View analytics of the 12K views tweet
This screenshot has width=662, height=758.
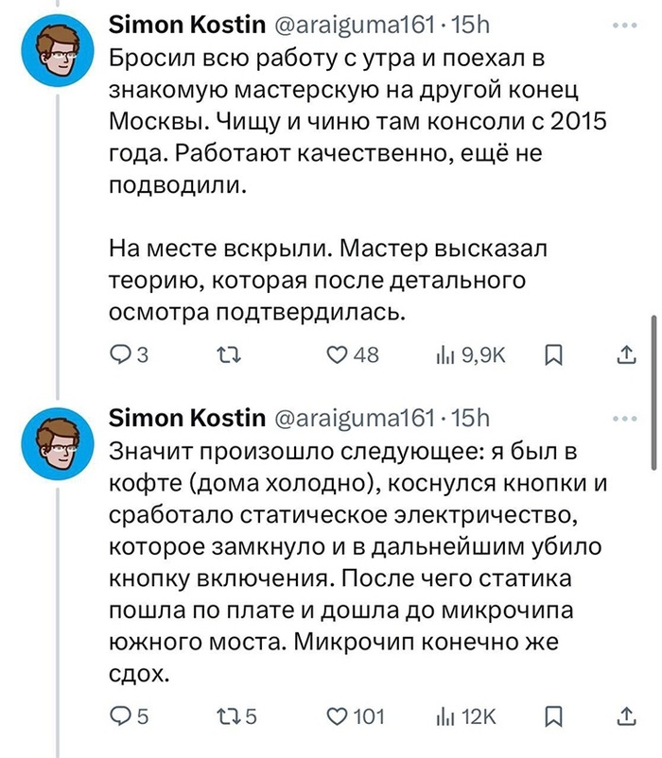pyautogui.click(x=444, y=716)
